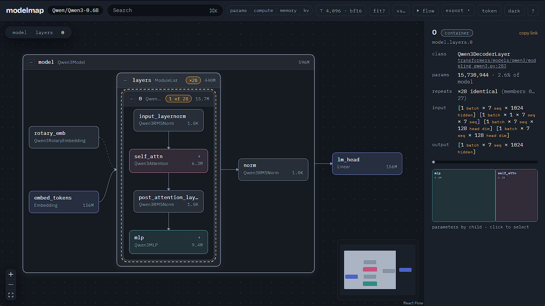Image resolution: width=545 pixels, height=306 pixels.
Task: Collapse the layer 0 decoder container
Action: point(131,99)
